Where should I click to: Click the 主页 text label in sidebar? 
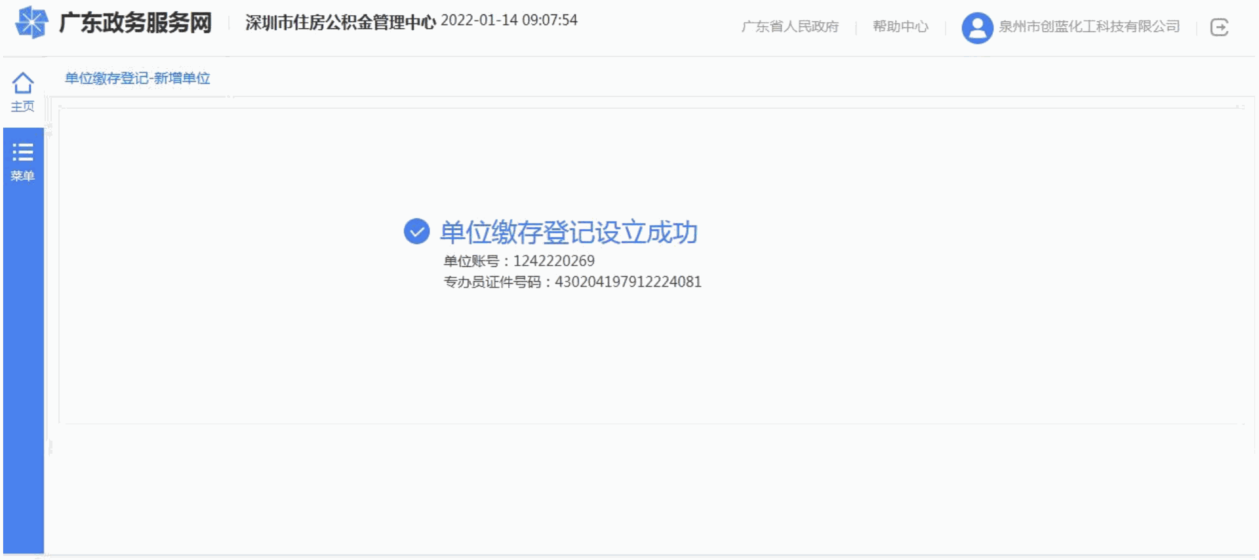[23, 106]
